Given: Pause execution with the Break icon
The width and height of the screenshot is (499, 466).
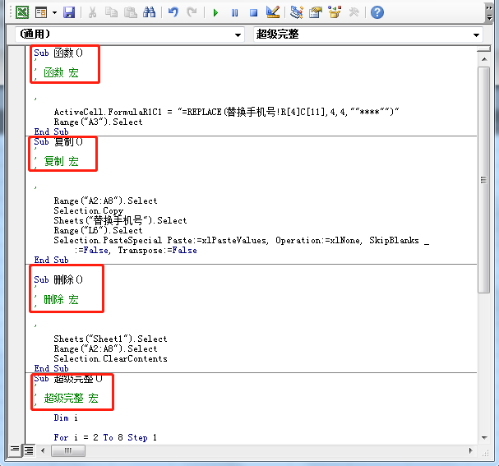Looking at the screenshot, I should pyautogui.click(x=234, y=12).
